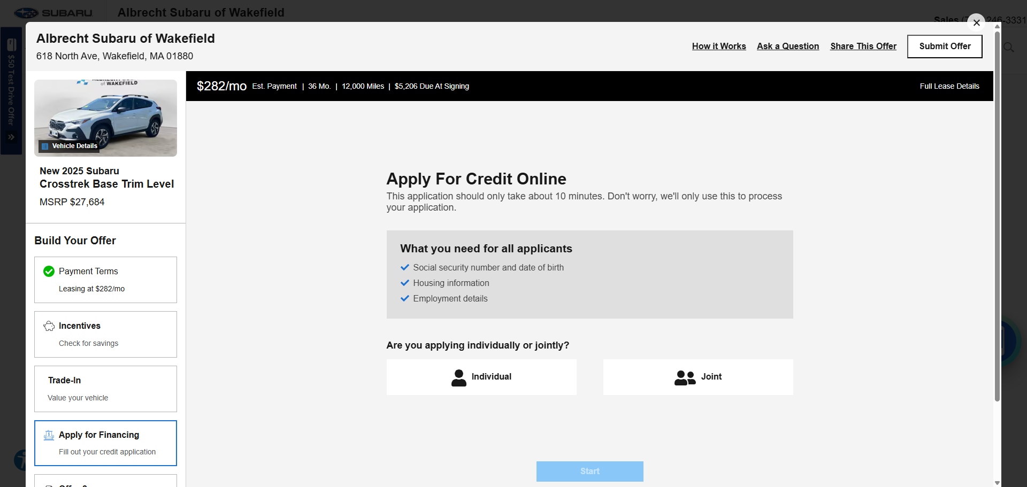Viewport: 1027px width, 487px height.
Task: Choose Joint application type
Action: click(x=698, y=377)
